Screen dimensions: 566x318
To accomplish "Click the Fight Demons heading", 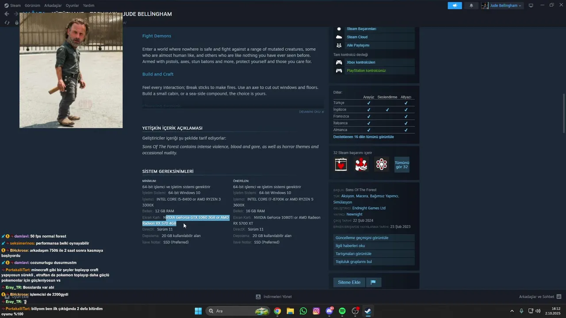I will 157,36.
